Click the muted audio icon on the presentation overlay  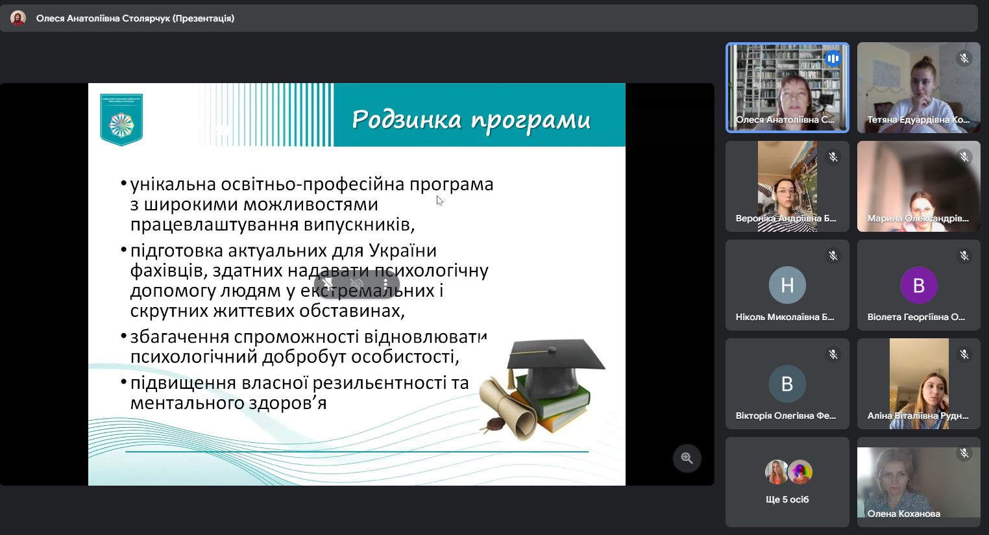tap(356, 284)
